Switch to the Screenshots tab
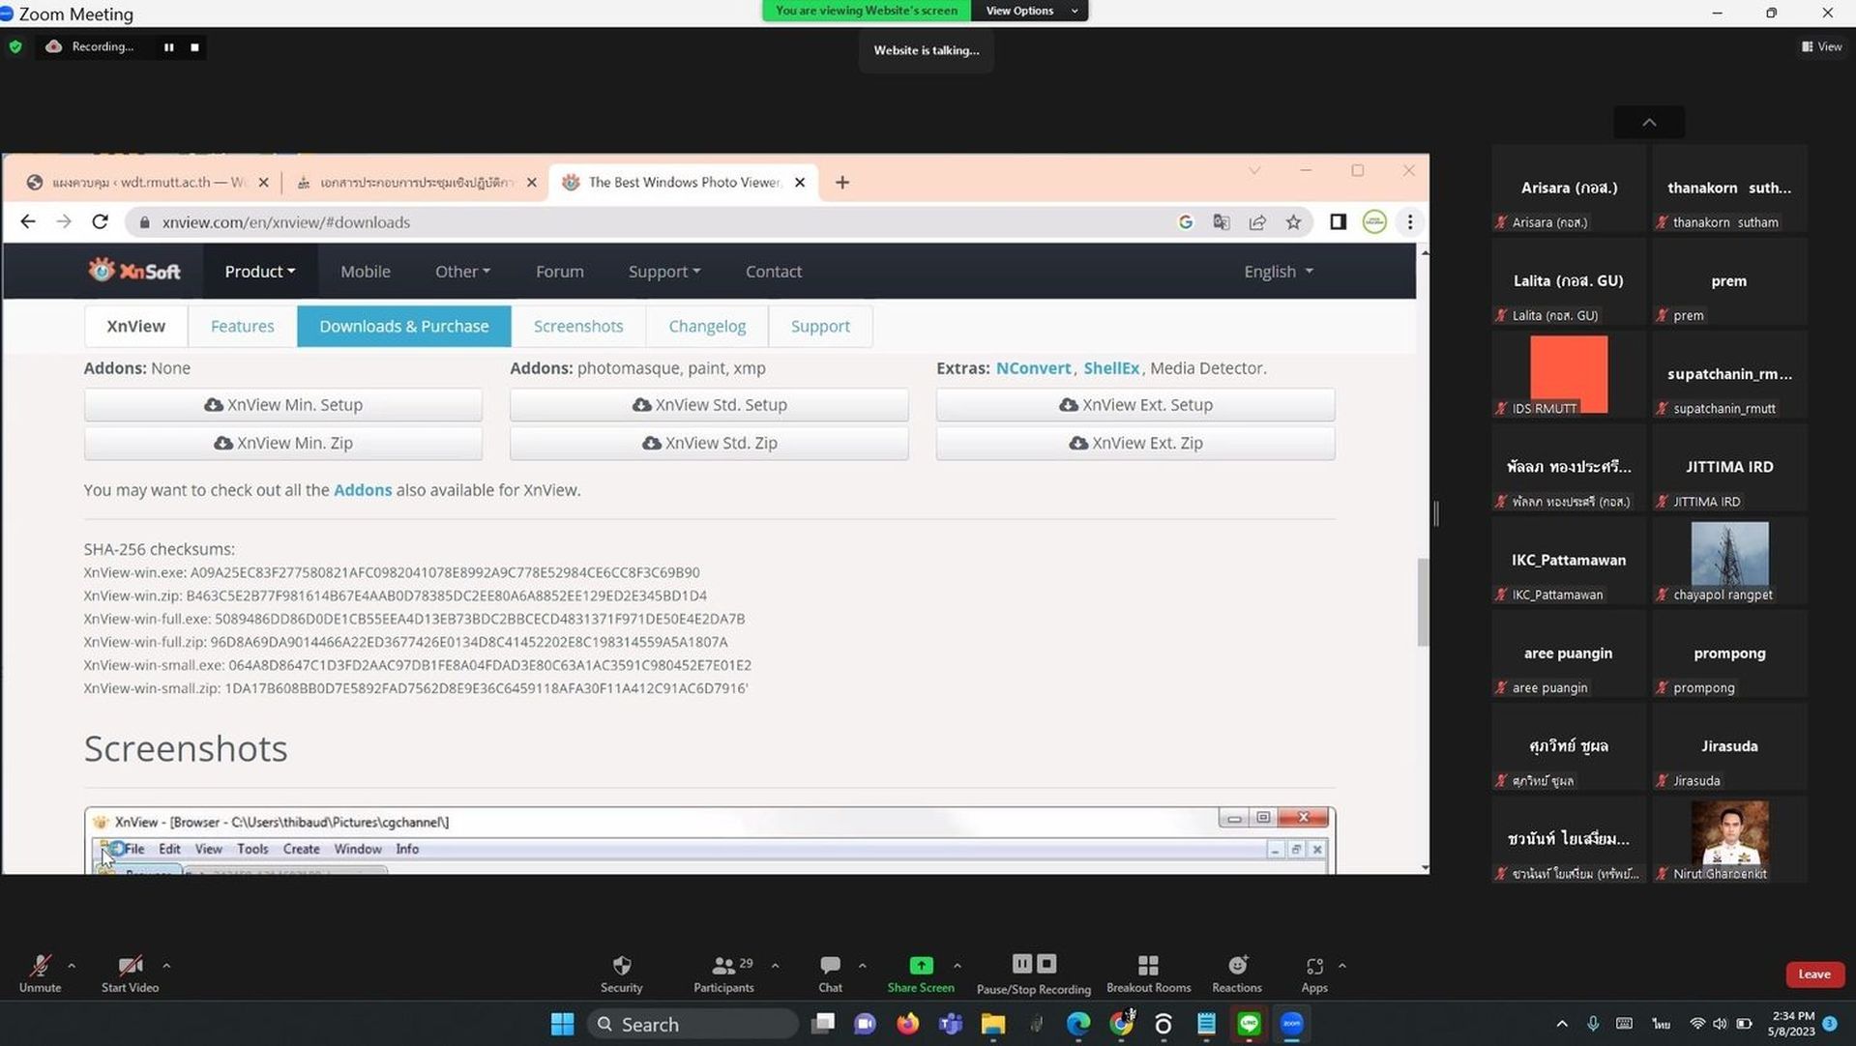Screen dimensions: 1856x1046 [x=577, y=326]
